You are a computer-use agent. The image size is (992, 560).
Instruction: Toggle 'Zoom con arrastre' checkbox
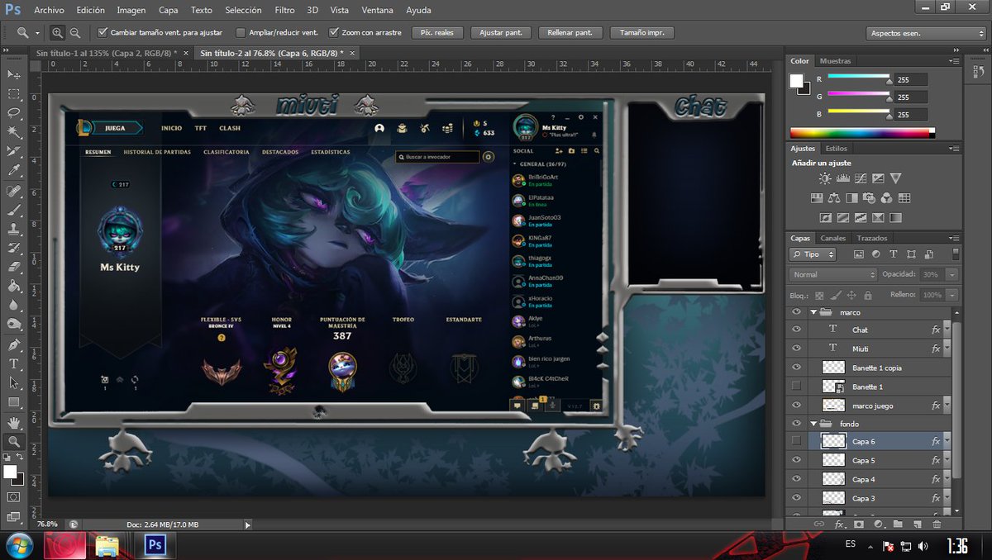pyautogui.click(x=334, y=33)
